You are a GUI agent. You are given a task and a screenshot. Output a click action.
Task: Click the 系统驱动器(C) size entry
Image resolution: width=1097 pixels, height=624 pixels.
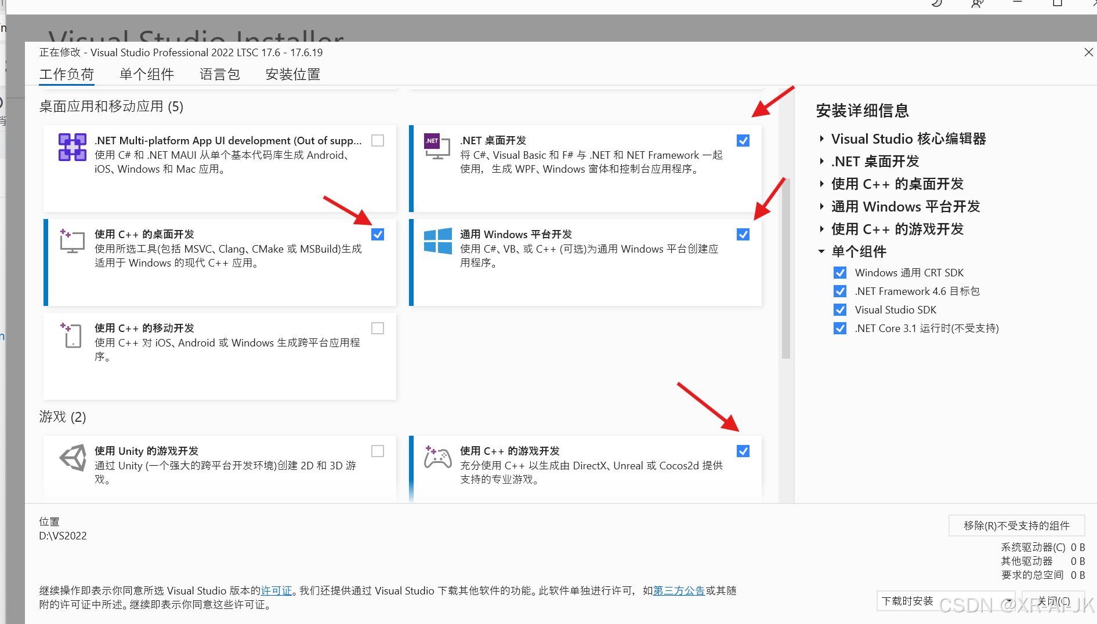coord(1043,548)
